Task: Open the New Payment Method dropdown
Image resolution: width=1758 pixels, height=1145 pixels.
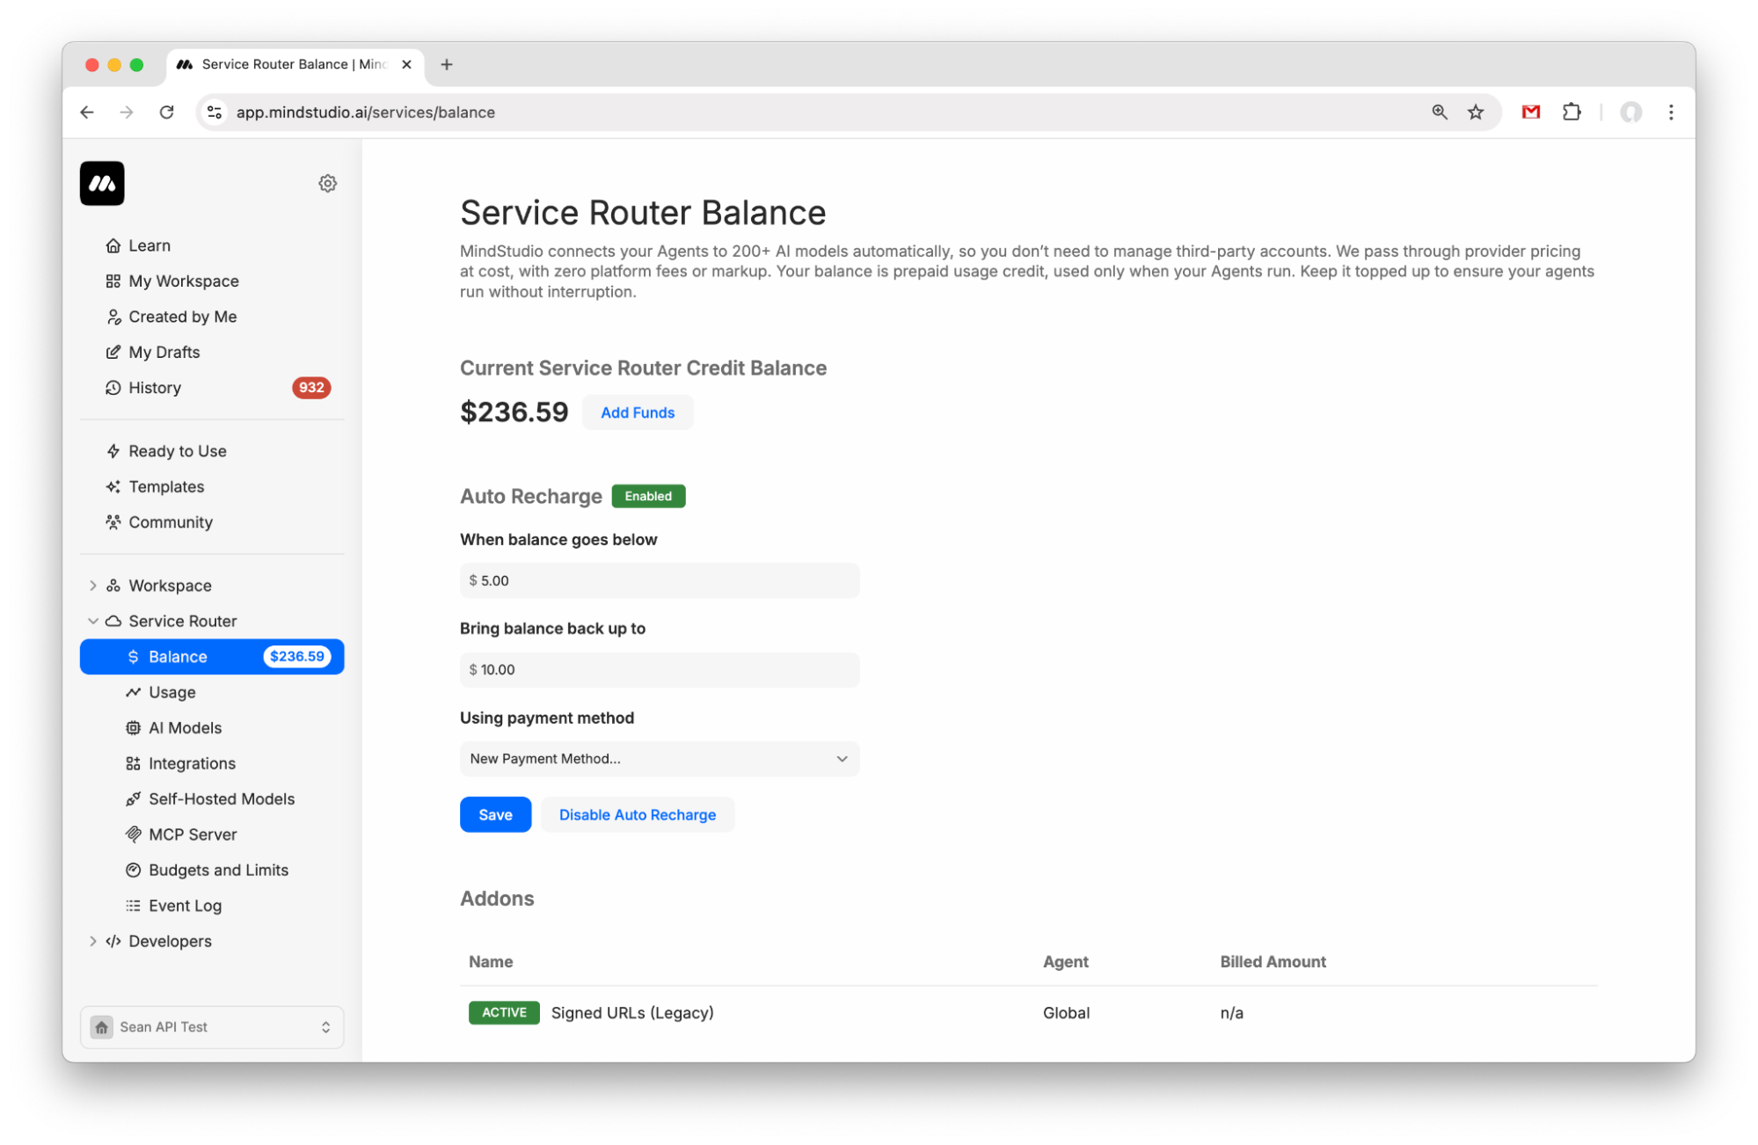Action: click(659, 758)
